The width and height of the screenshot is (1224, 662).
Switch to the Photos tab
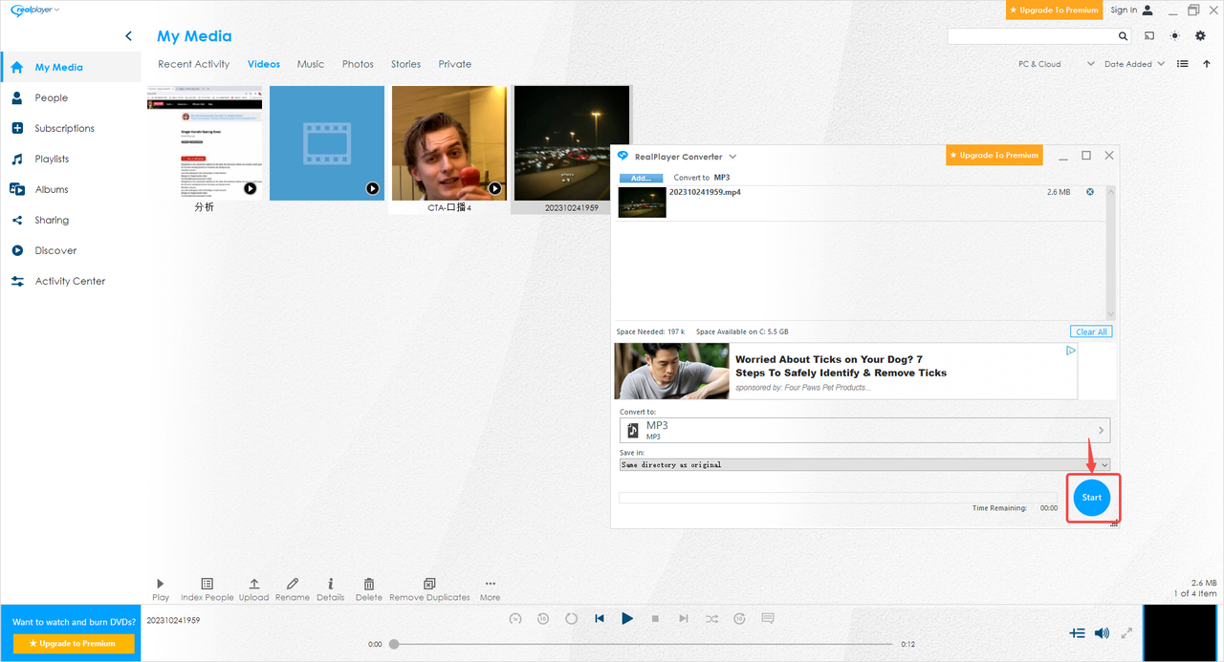[x=358, y=64]
